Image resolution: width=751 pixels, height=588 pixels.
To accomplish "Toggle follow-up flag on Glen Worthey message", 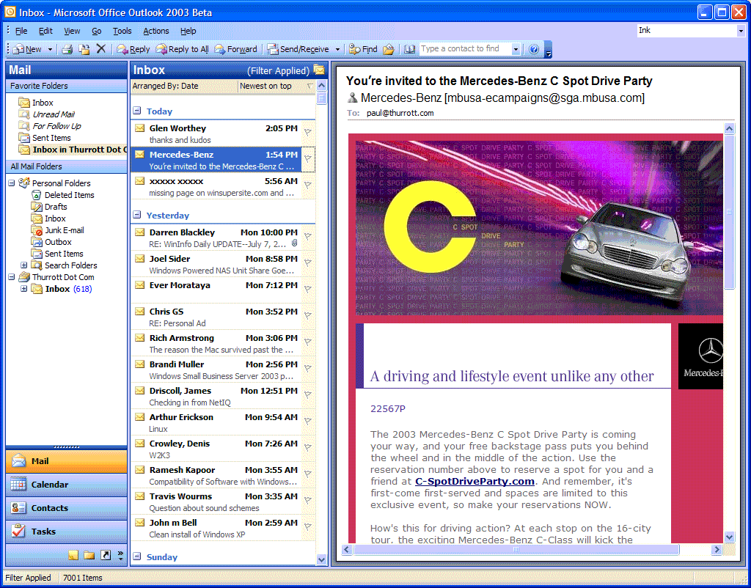I will click(308, 132).
